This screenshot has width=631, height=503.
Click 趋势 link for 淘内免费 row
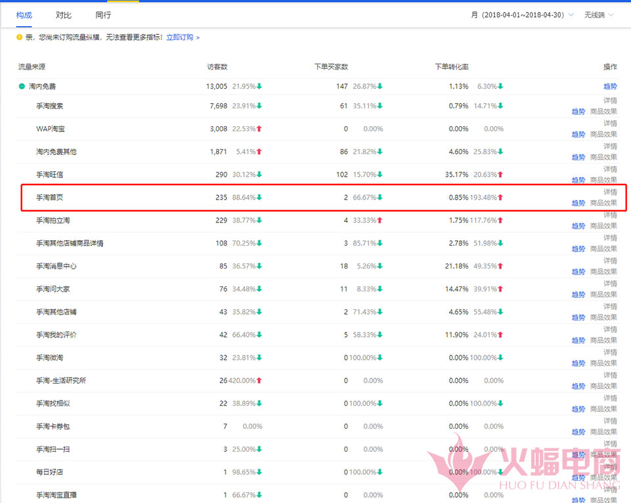point(610,86)
